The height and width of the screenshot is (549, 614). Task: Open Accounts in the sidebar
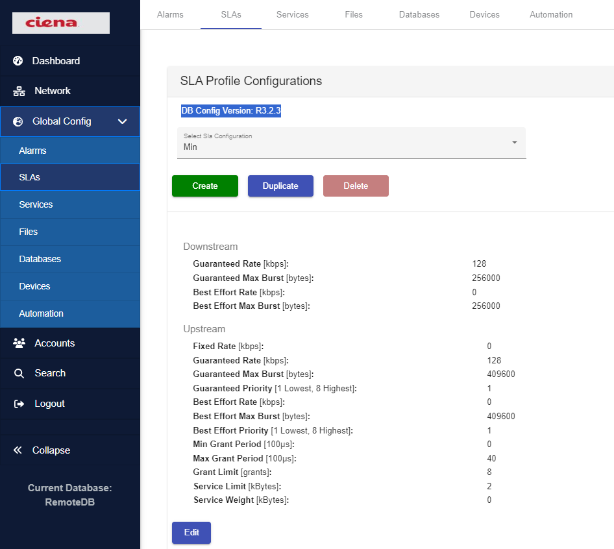(x=70, y=343)
